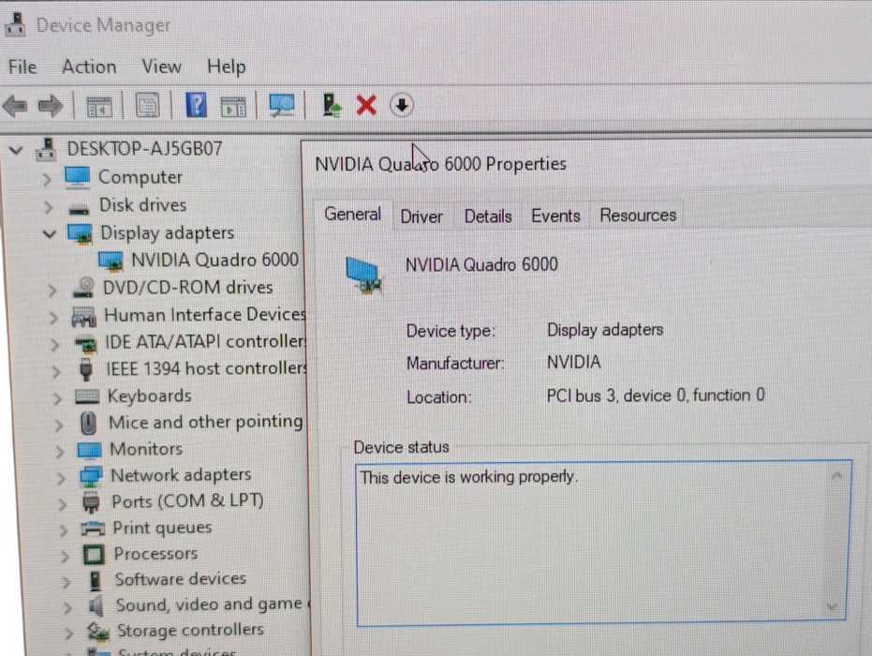Toggle the console tree pane icon
The height and width of the screenshot is (656, 872).
pyautogui.click(x=99, y=106)
